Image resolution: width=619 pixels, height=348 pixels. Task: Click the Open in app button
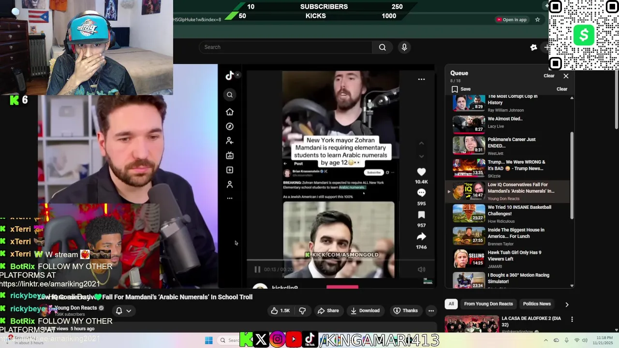511,20
